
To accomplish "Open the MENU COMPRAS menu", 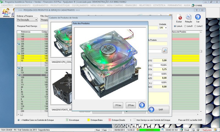I will 115,5.
